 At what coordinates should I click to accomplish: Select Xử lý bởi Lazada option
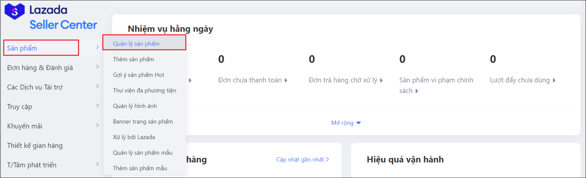click(x=134, y=137)
